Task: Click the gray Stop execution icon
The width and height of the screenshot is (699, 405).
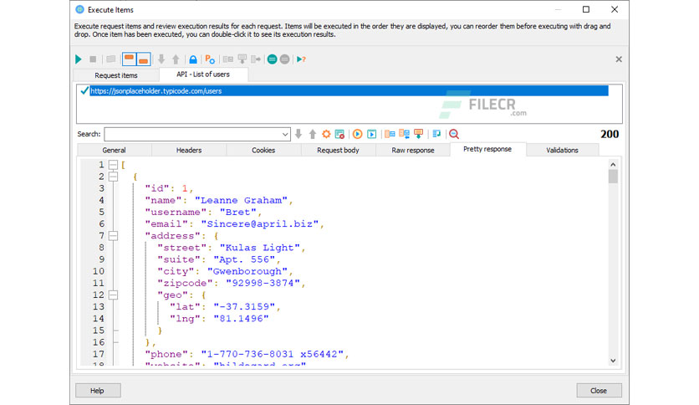Action: point(93,59)
